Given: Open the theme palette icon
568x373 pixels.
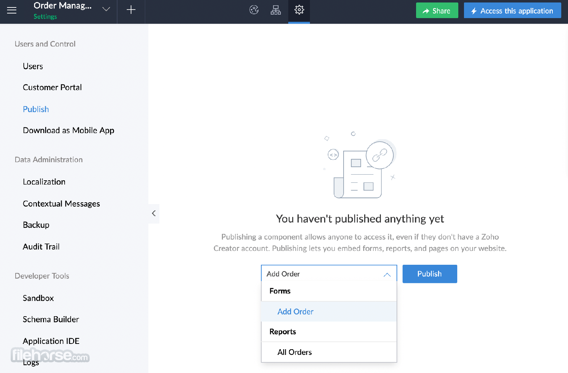Looking at the screenshot, I should [254, 10].
